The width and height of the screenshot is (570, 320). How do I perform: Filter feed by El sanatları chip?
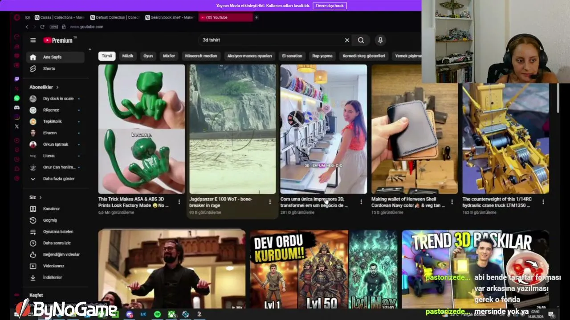[x=292, y=56]
